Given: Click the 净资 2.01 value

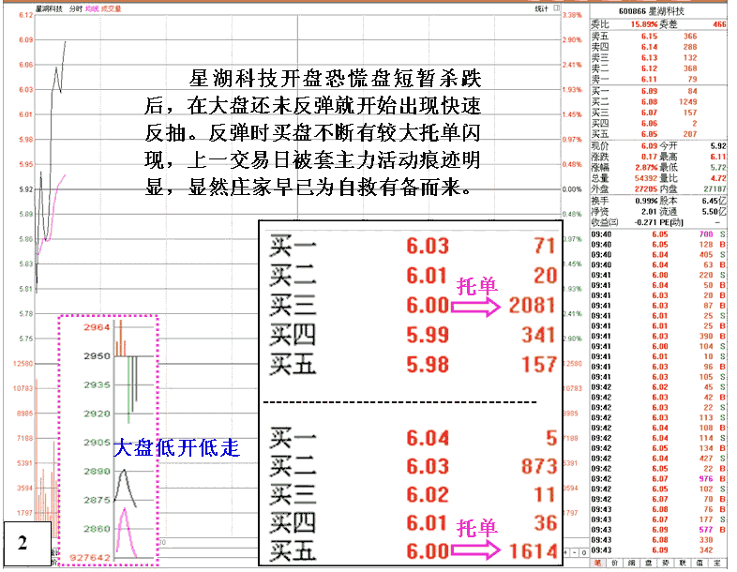Looking at the screenshot, I should point(649,212).
